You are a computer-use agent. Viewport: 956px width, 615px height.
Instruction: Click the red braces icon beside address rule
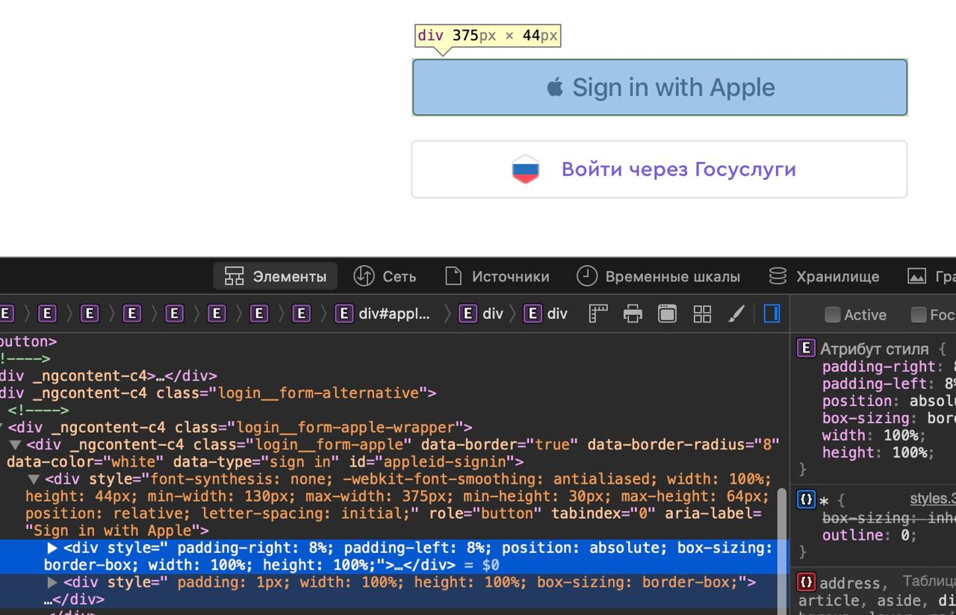[x=806, y=583]
